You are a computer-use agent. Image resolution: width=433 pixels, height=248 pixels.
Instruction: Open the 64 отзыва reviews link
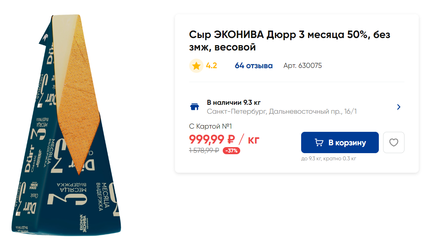tap(254, 66)
